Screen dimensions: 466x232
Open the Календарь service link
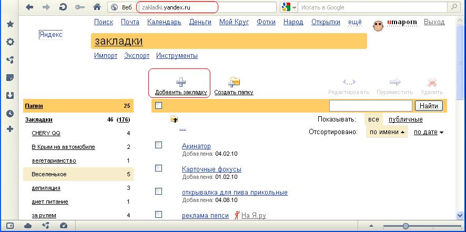coord(164,22)
